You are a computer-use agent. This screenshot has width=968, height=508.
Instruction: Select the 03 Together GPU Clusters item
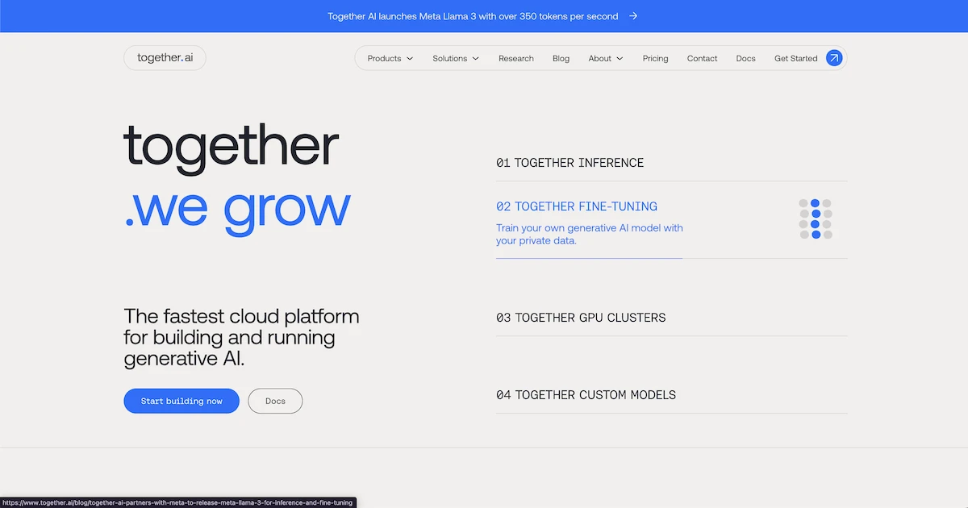tap(581, 317)
